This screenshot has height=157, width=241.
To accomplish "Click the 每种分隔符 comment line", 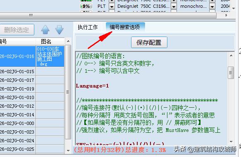I will [146, 115].
